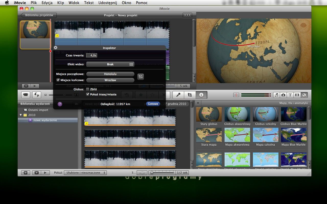
Task: Click the Biblioteka projektów button
Action: click(x=39, y=15)
